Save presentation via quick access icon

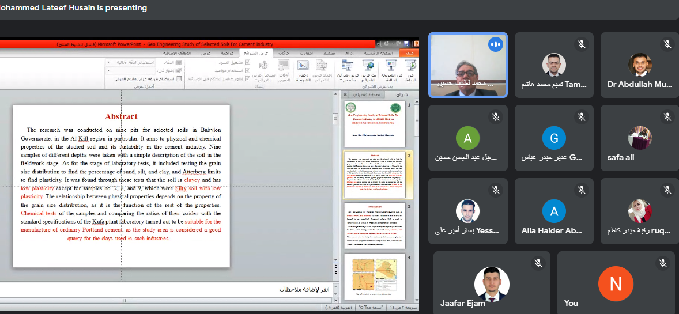(407, 44)
